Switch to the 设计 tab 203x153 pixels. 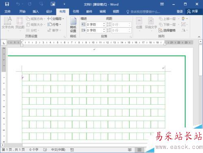(49, 11)
